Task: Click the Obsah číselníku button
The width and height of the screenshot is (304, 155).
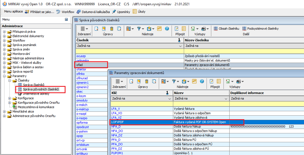Action: (x=226, y=29)
